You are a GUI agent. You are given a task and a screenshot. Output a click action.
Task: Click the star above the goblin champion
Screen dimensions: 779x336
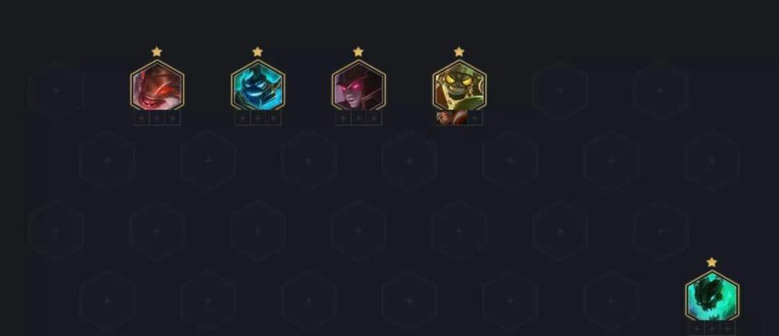point(459,52)
